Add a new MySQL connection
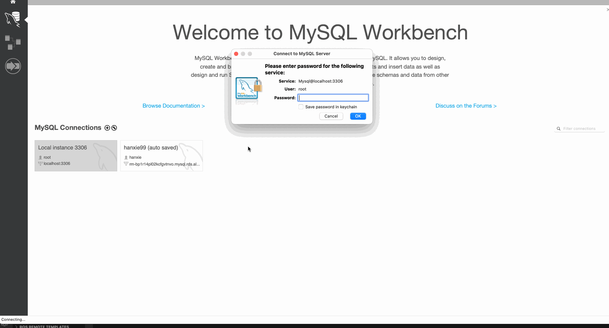 [x=107, y=128]
